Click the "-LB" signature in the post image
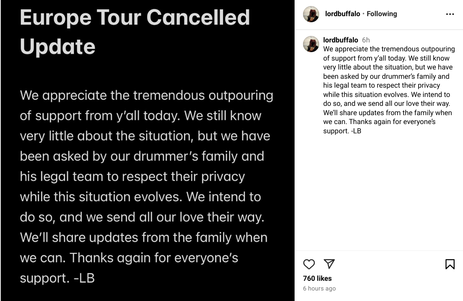 coord(84,278)
